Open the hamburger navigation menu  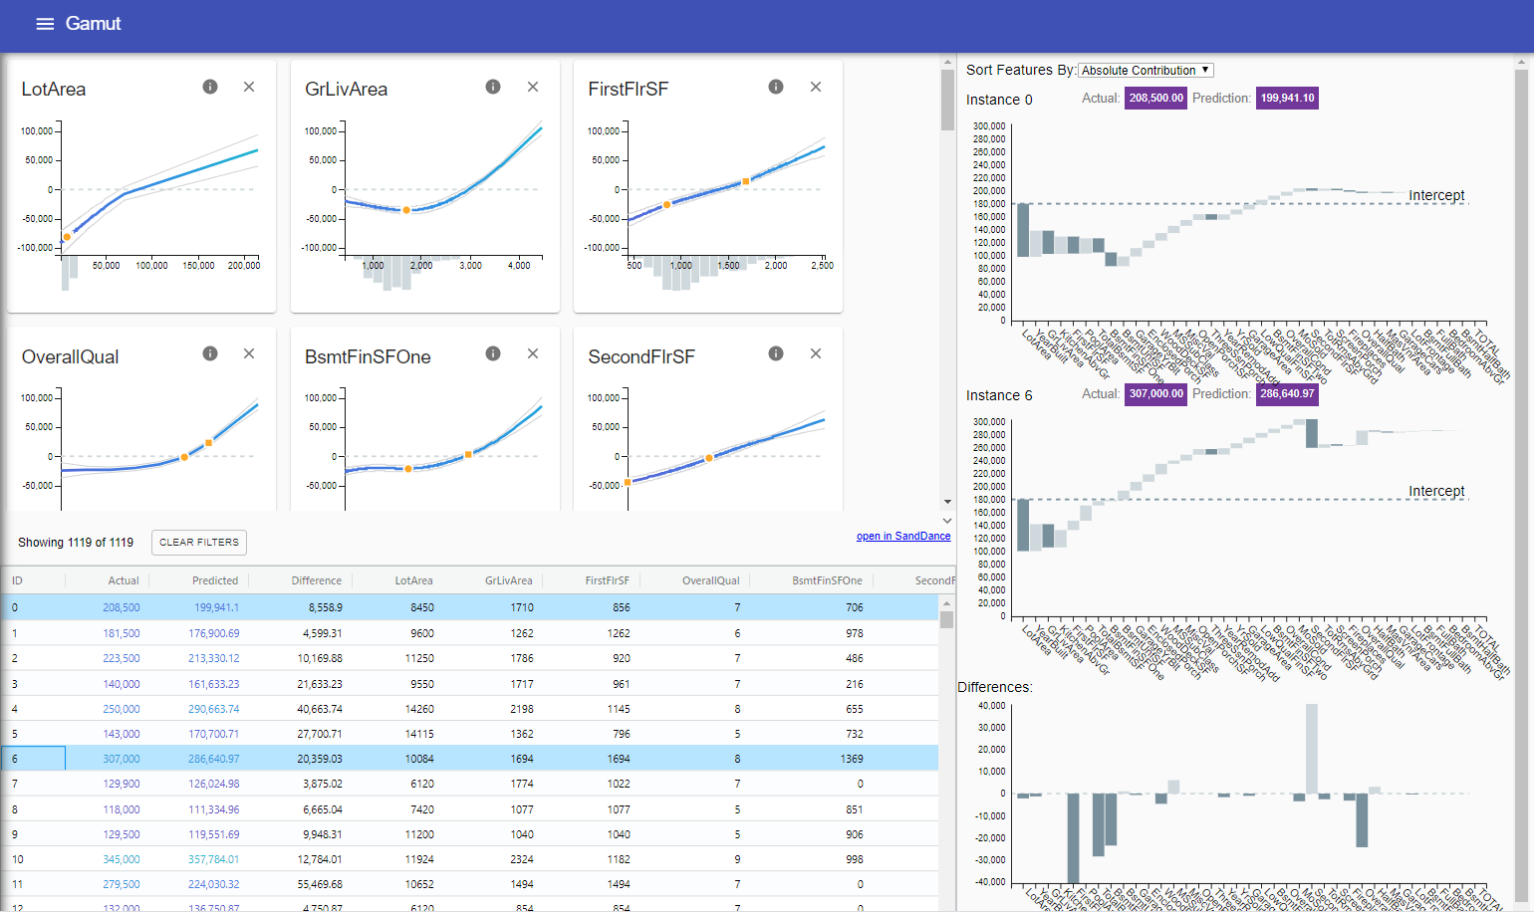(x=45, y=24)
